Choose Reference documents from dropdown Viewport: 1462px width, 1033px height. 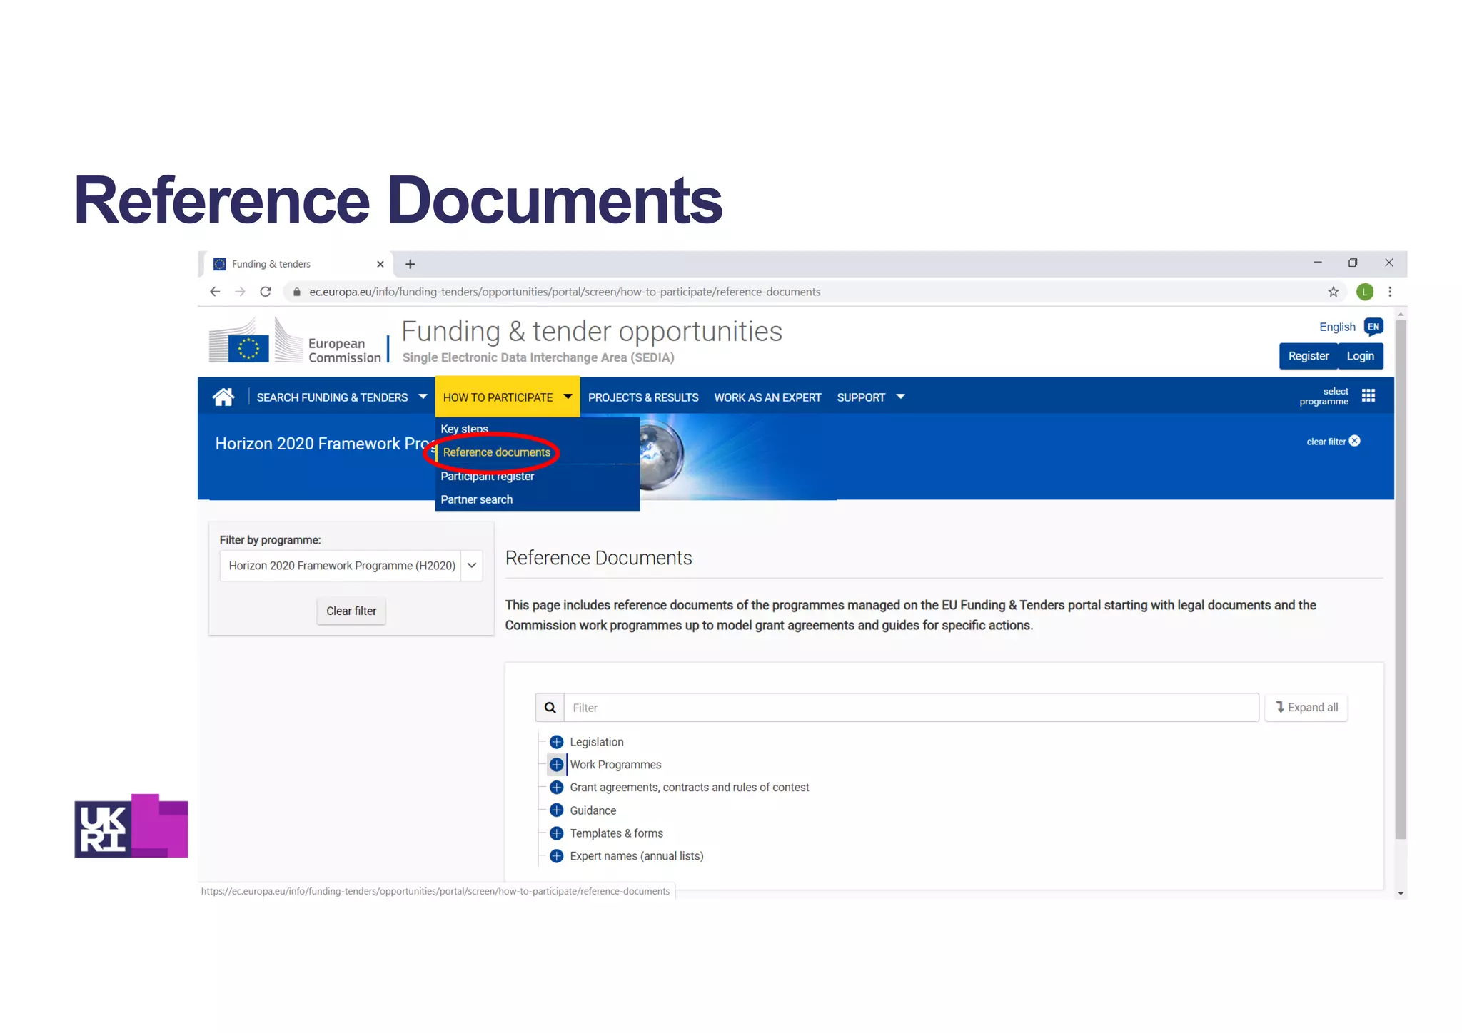coord(497,452)
